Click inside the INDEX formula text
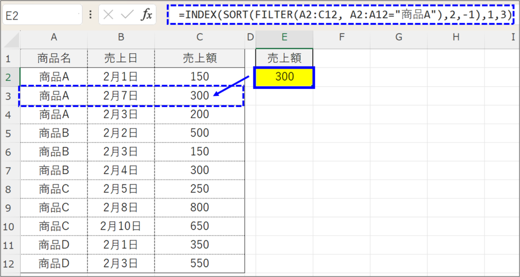520x277 pixels. coord(340,15)
